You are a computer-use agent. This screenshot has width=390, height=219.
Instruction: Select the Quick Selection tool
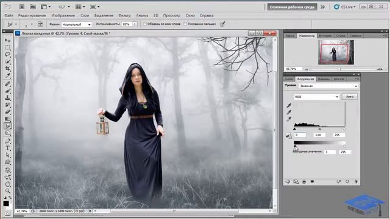pos(8,61)
